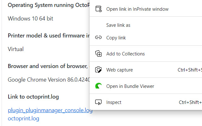The image size is (202, 126).
Task: Open the octoprint.log link
Action: 23,118
